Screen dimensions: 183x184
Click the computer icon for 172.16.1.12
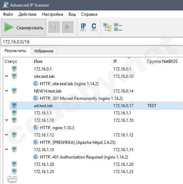[x=14, y=135]
